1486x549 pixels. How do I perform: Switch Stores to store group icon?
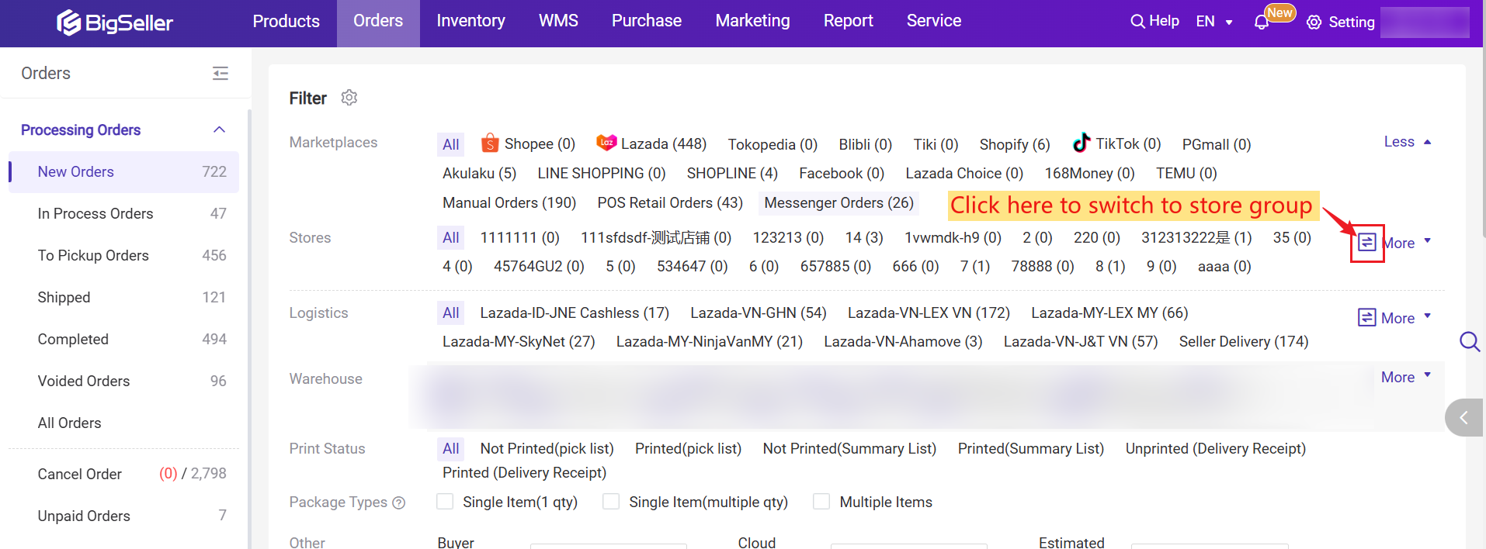click(x=1366, y=243)
